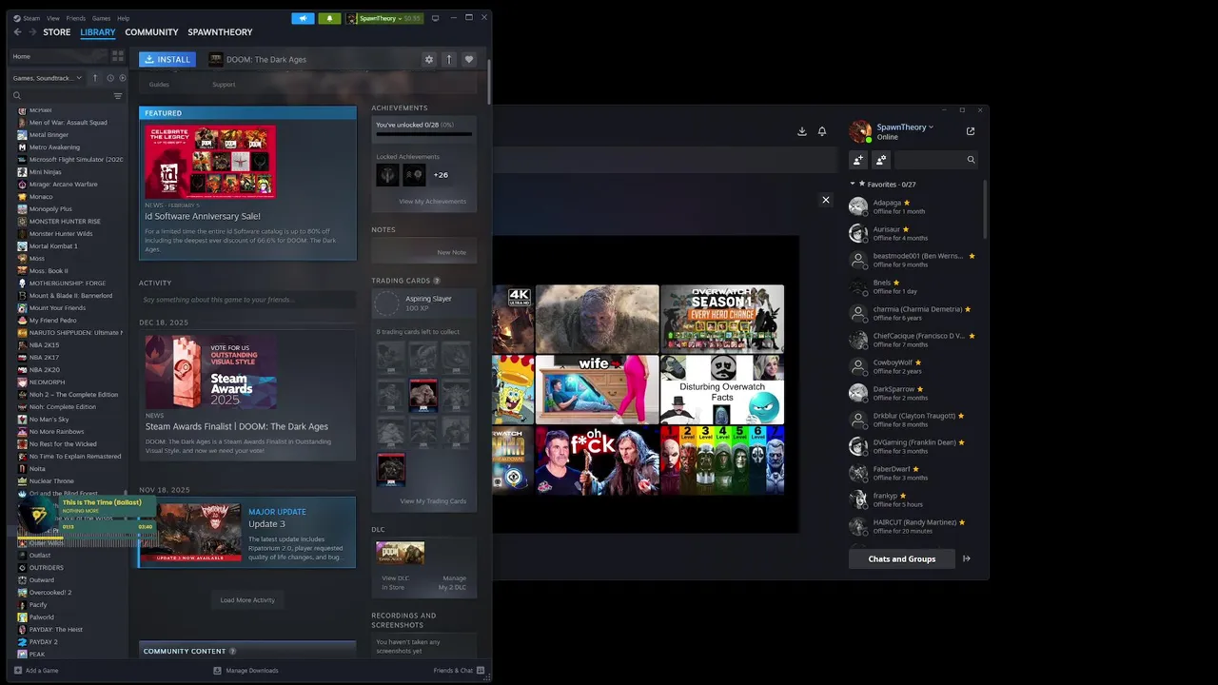Open DOOM game settings gear icon

pyautogui.click(x=429, y=59)
